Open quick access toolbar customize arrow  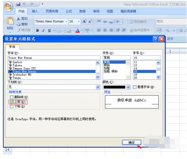[x=42, y=4]
